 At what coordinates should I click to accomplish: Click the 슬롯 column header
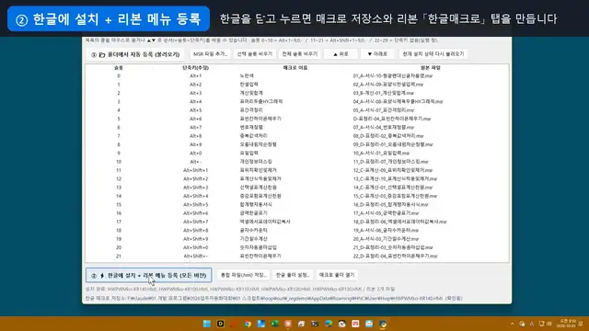click(x=119, y=68)
